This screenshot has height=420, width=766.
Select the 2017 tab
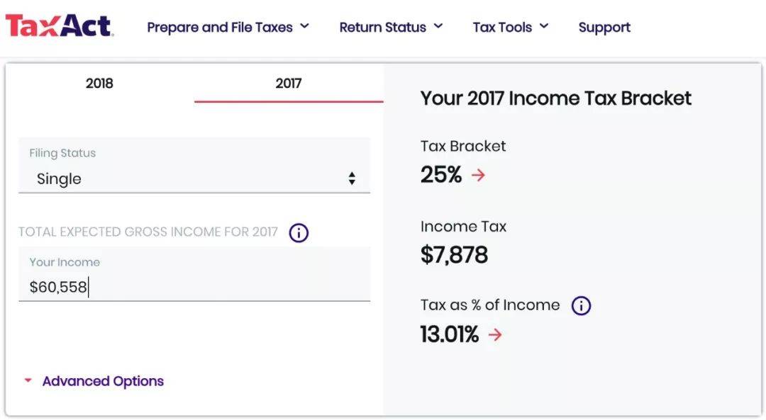point(289,84)
